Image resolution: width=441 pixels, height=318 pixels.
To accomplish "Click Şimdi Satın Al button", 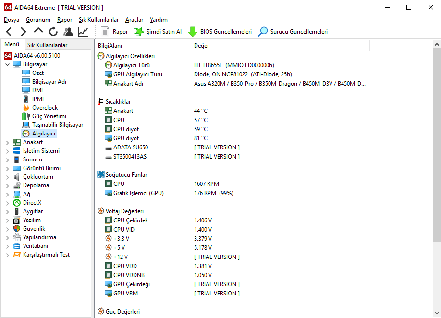I will [x=158, y=32].
